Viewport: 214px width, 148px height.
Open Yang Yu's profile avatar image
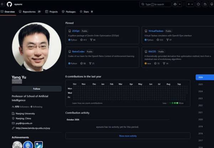click(37, 47)
